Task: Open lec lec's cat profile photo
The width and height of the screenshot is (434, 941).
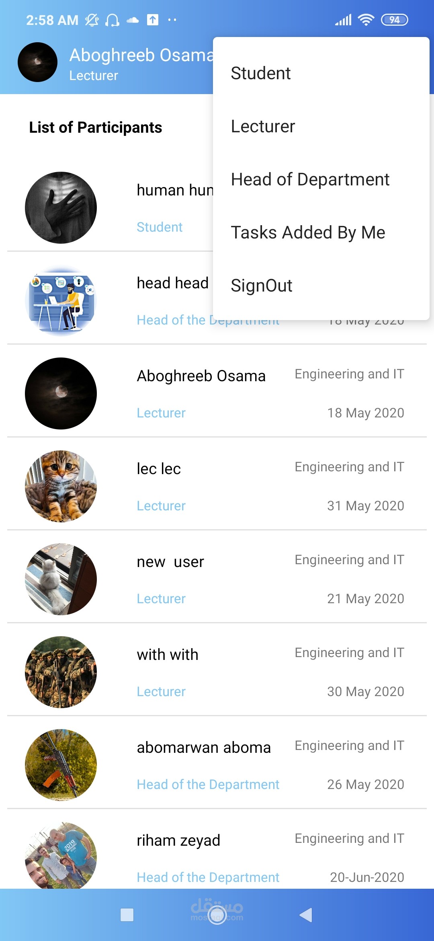Action: [61, 486]
